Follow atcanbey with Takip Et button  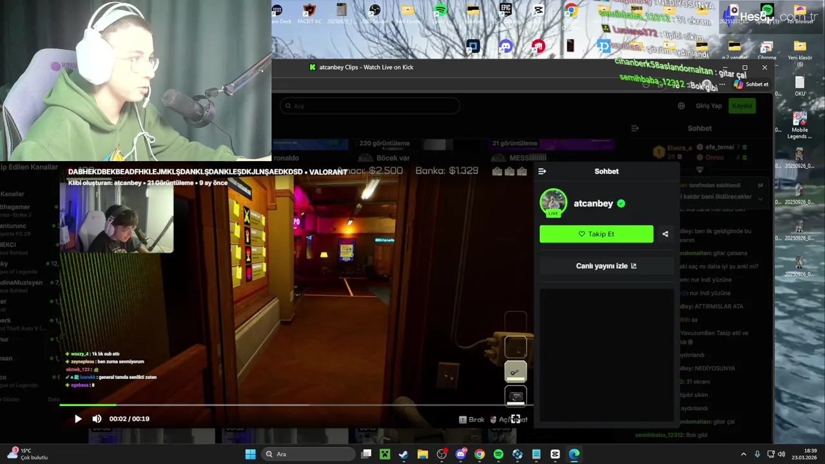click(596, 234)
